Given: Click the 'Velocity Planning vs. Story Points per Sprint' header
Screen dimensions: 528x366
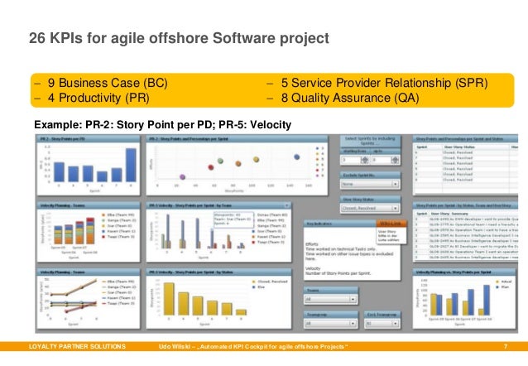Looking at the screenshot, I should [x=465, y=272].
